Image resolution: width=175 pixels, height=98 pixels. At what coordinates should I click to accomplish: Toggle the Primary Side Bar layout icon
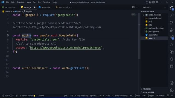pyautogui.click(x=147, y=2)
